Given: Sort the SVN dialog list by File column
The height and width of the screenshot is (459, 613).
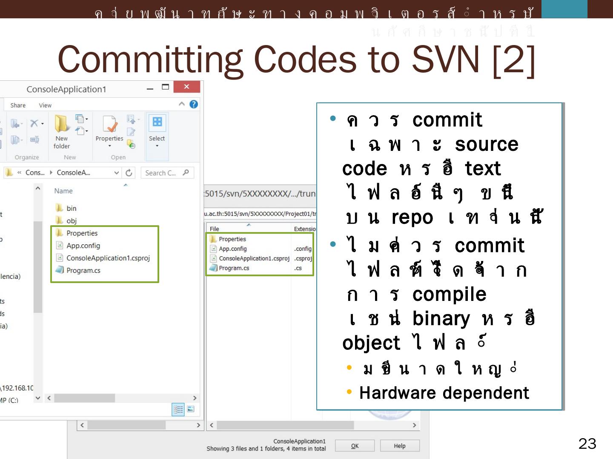Looking at the screenshot, I should [215, 229].
